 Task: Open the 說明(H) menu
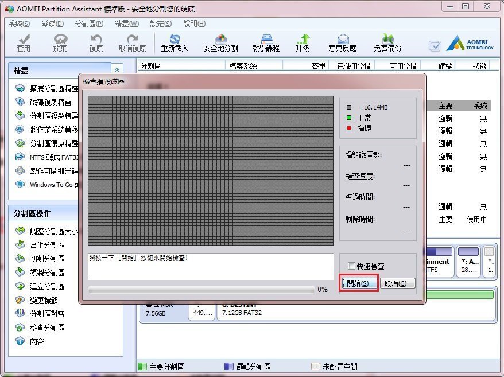[194, 24]
